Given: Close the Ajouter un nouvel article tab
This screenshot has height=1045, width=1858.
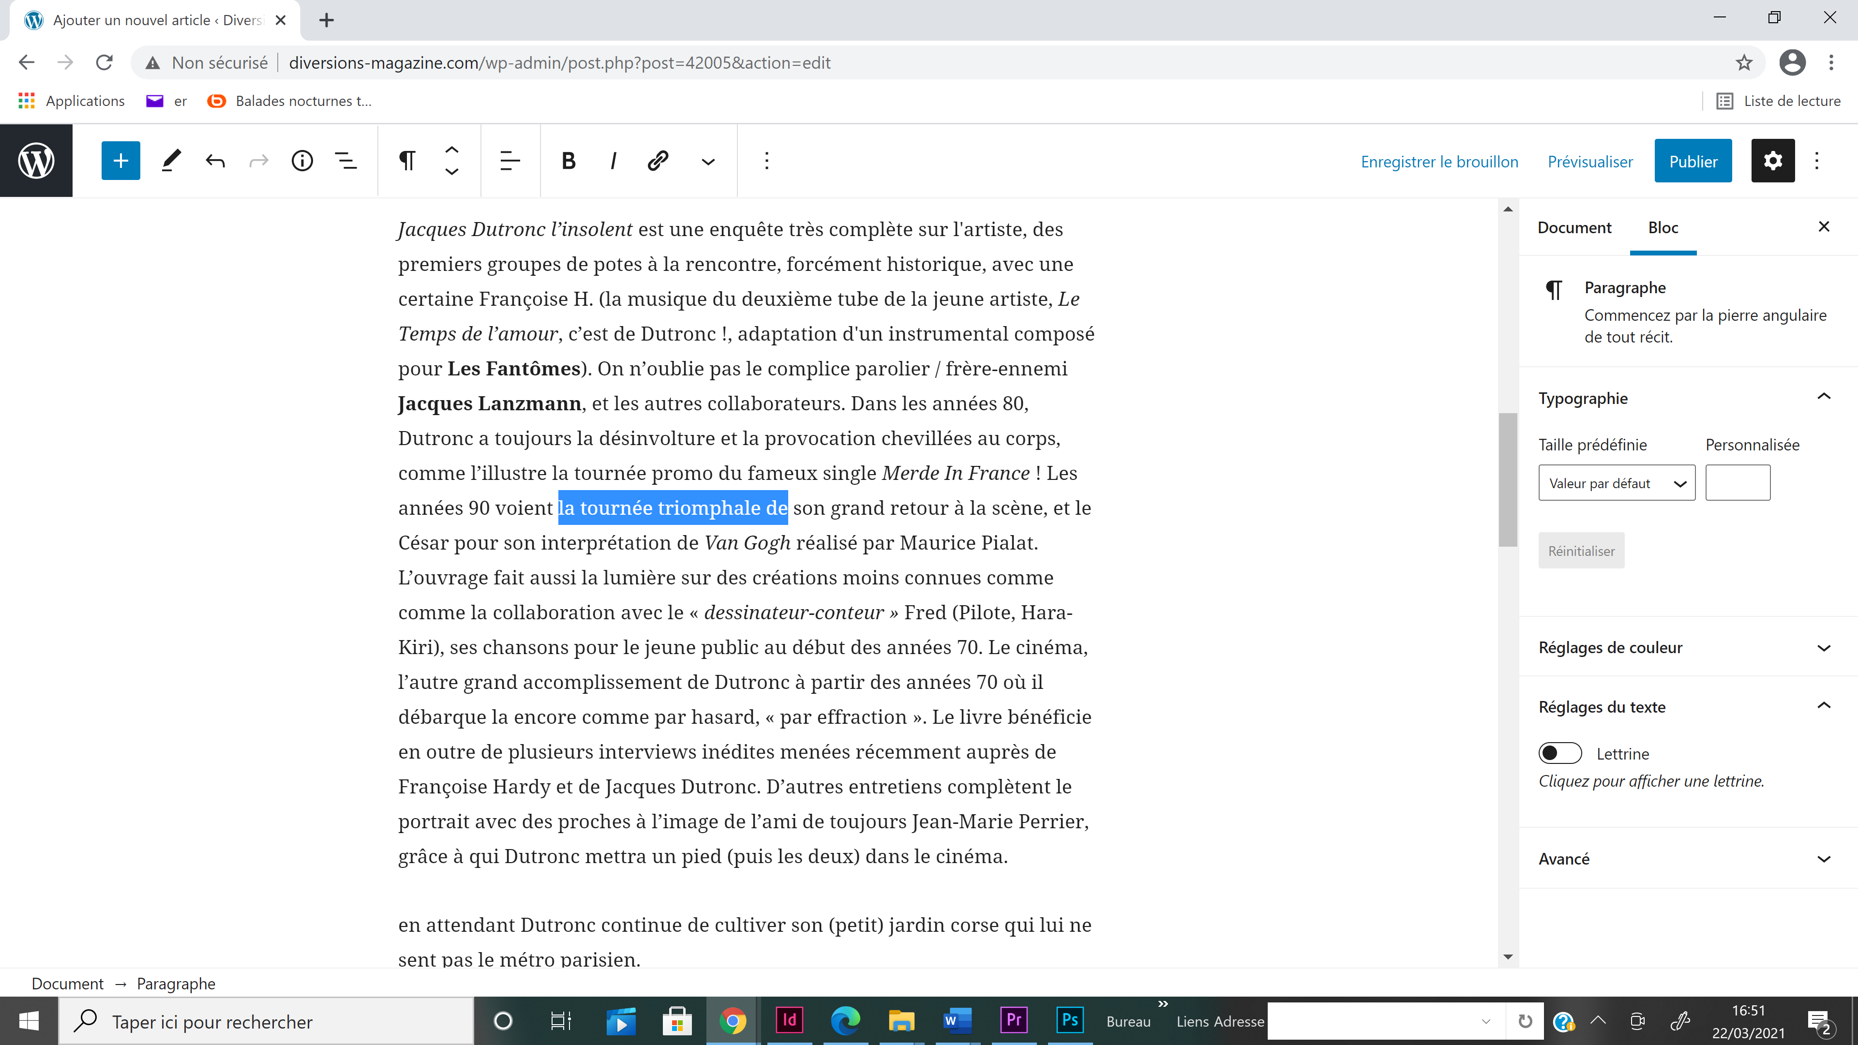Looking at the screenshot, I should click(x=281, y=20).
